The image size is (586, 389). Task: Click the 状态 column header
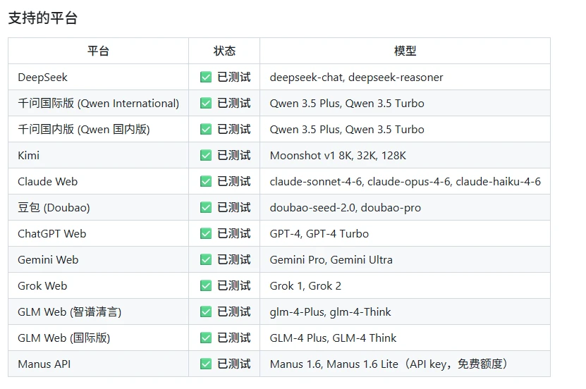point(224,51)
